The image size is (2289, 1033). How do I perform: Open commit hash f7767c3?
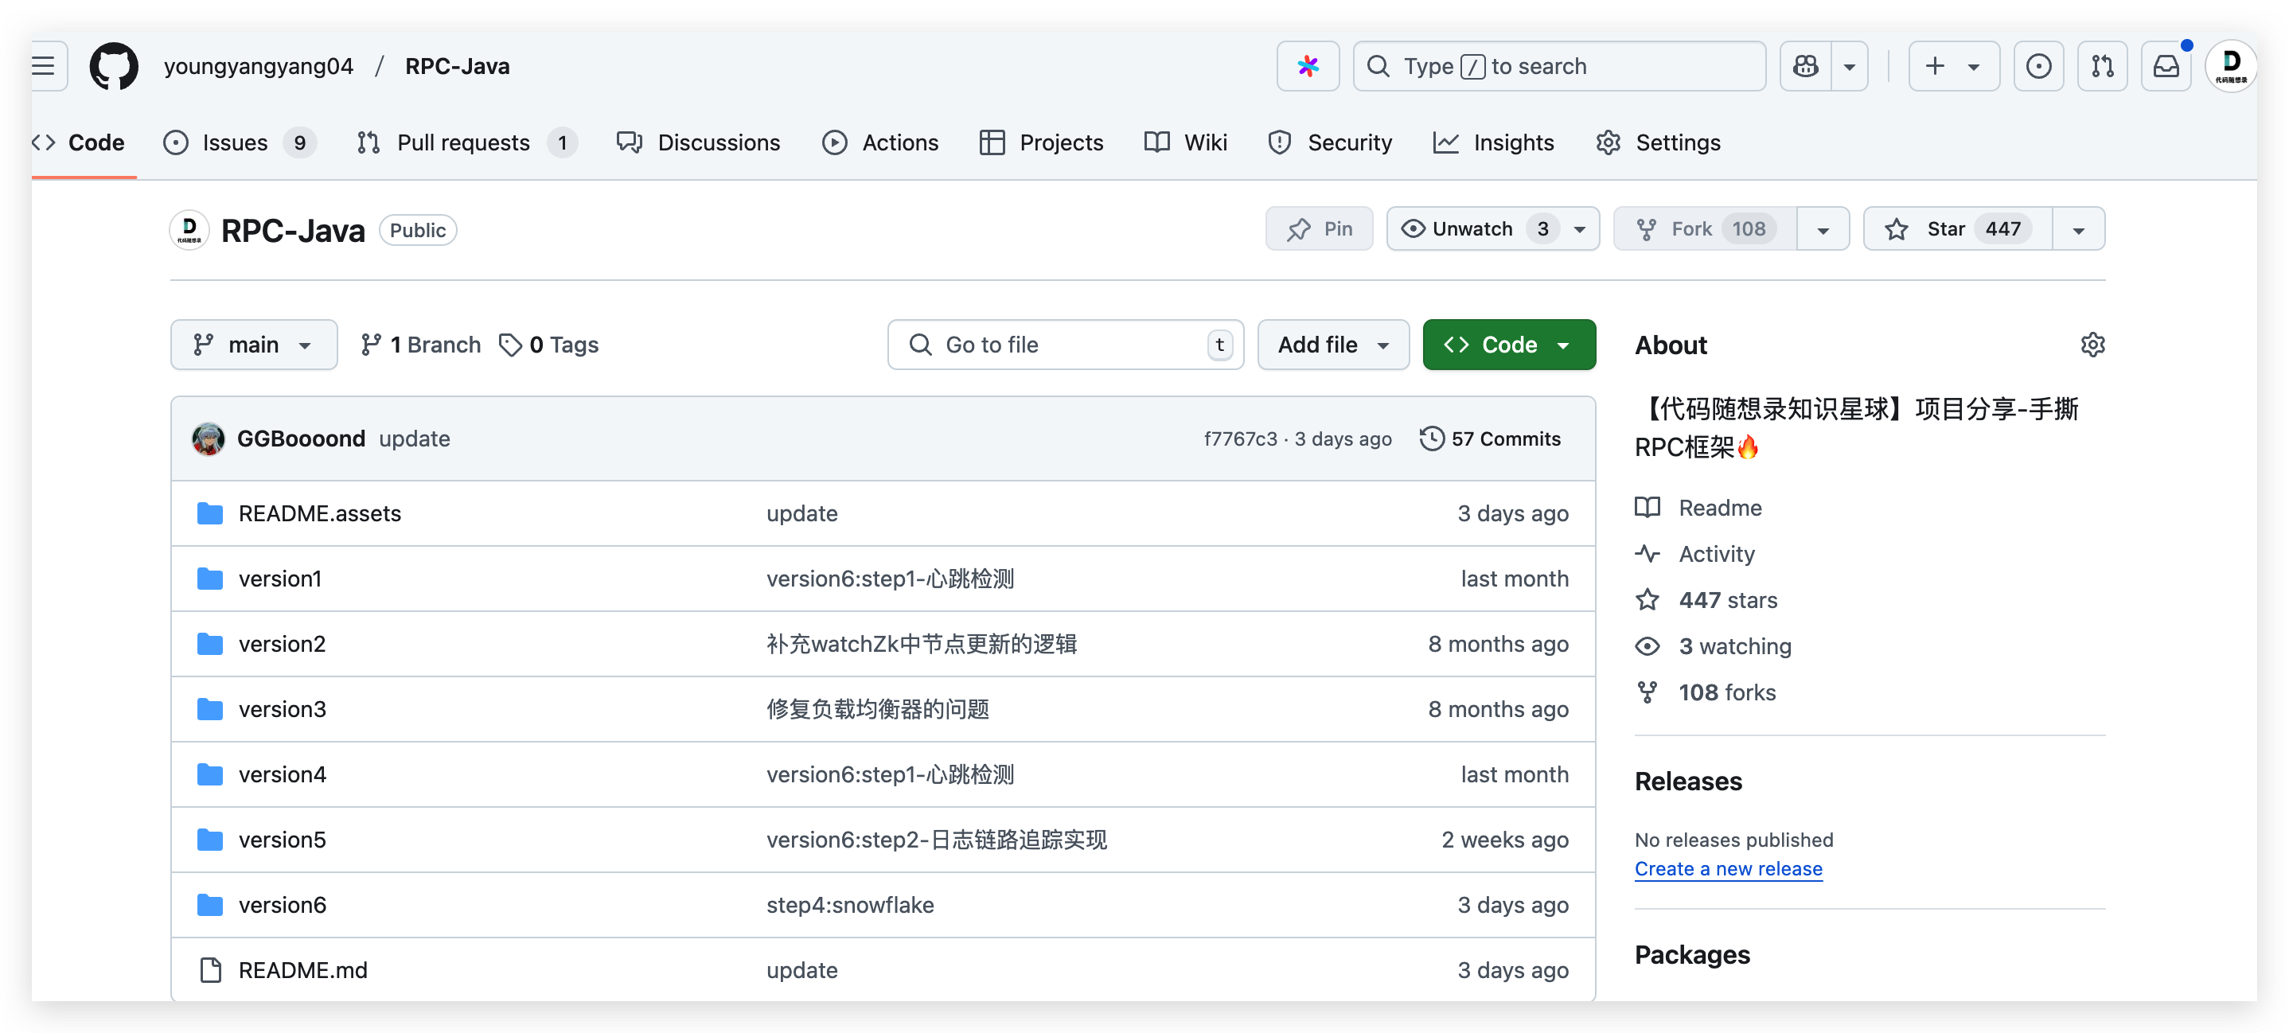[x=1239, y=439]
